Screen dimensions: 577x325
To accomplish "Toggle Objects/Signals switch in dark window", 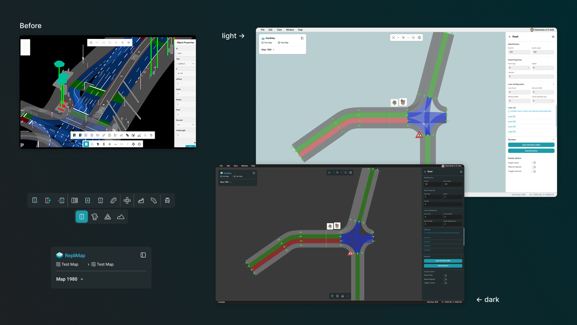I will (445, 279).
